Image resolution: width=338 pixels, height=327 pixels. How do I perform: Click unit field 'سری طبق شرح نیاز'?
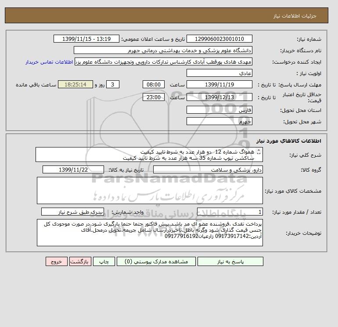pyautogui.click(x=72, y=212)
